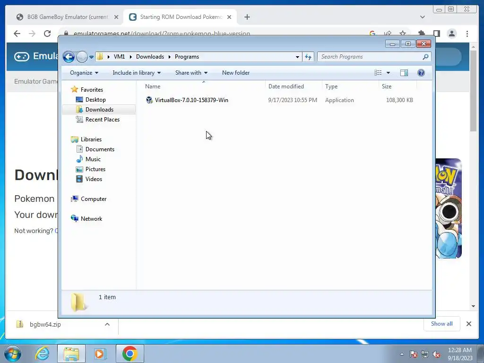Select Programs in the address breadcrumb
The width and height of the screenshot is (484, 363).
tap(187, 57)
